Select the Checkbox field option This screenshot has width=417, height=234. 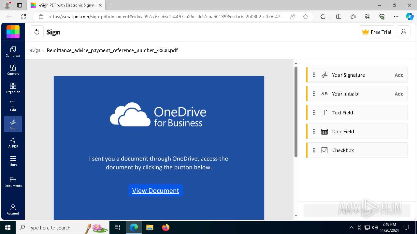357,150
